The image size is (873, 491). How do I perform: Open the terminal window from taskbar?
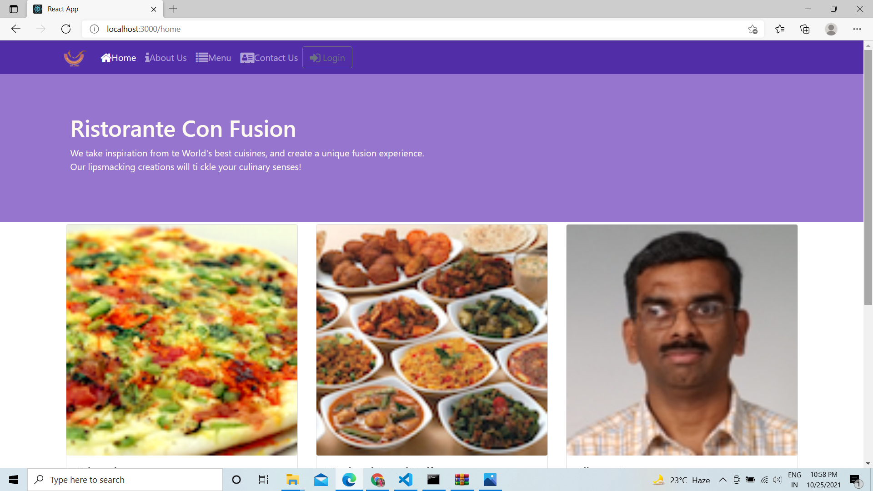pos(433,480)
